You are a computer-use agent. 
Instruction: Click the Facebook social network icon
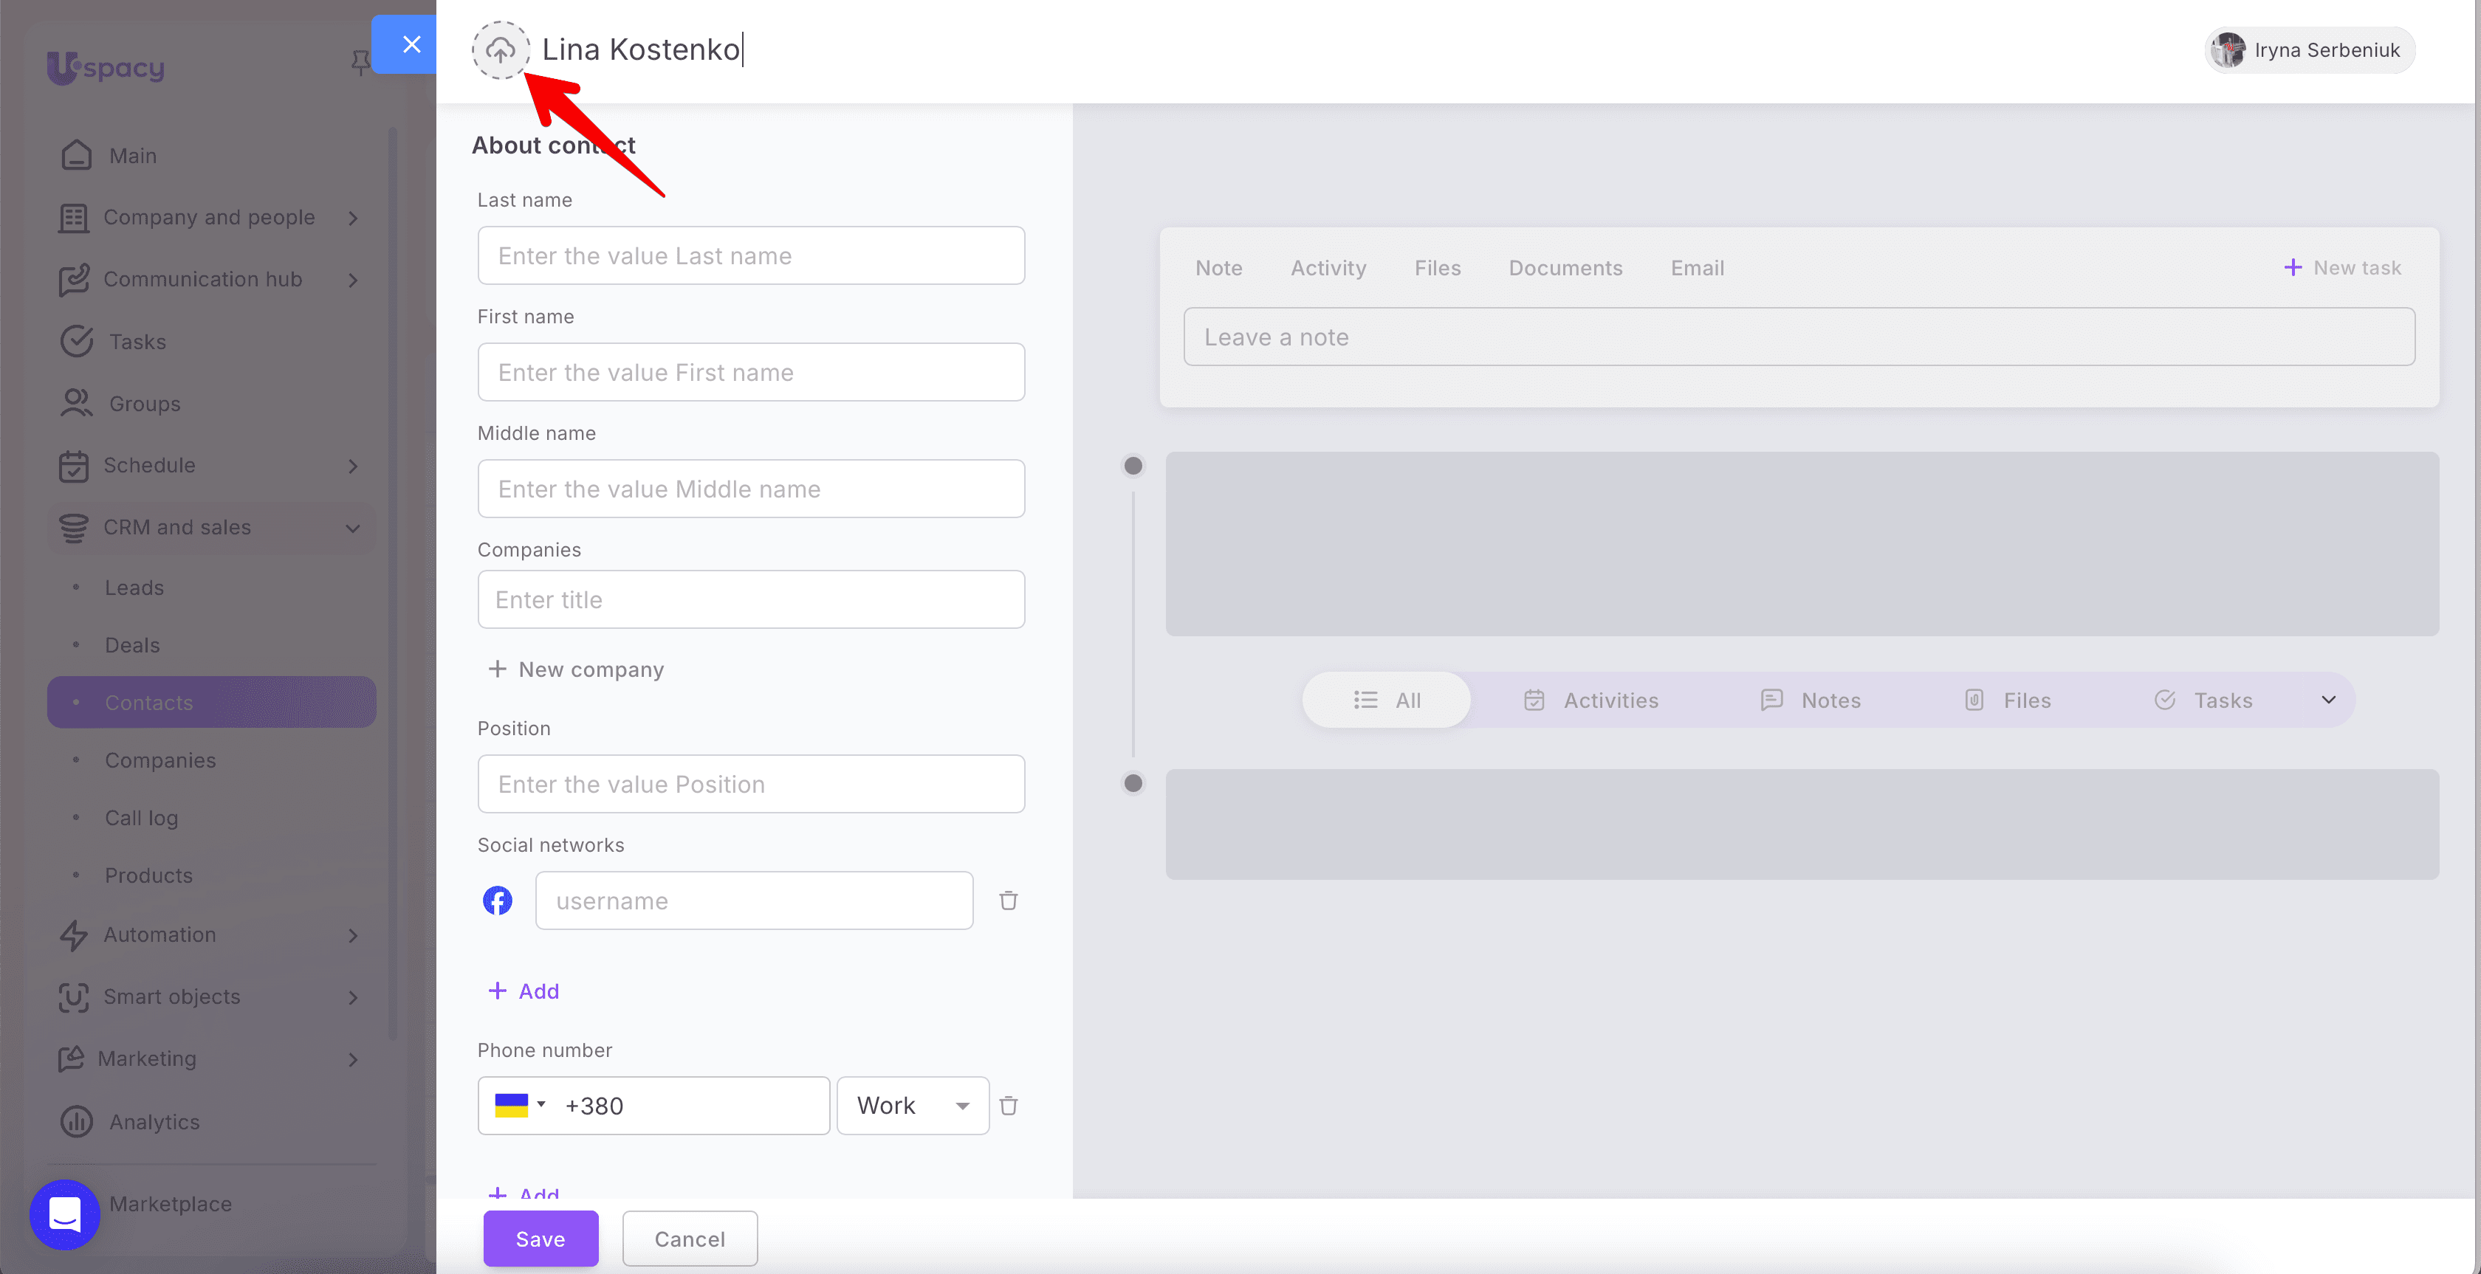pyautogui.click(x=497, y=901)
